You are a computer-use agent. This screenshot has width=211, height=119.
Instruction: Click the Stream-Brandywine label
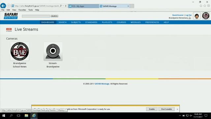coord(53,65)
